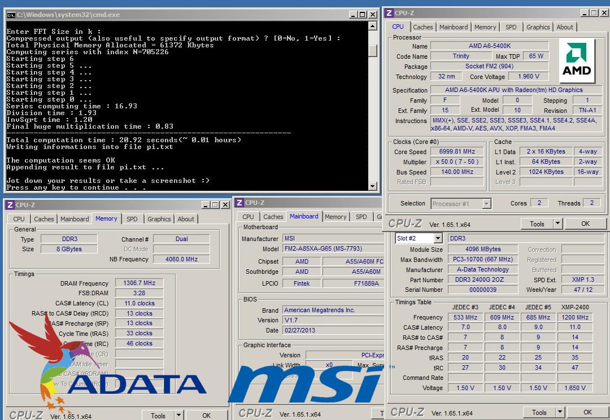Open Mainboard tab in the Memory CPU-Z window
The height and width of the screenshot is (420, 610).
pyautogui.click(x=75, y=220)
